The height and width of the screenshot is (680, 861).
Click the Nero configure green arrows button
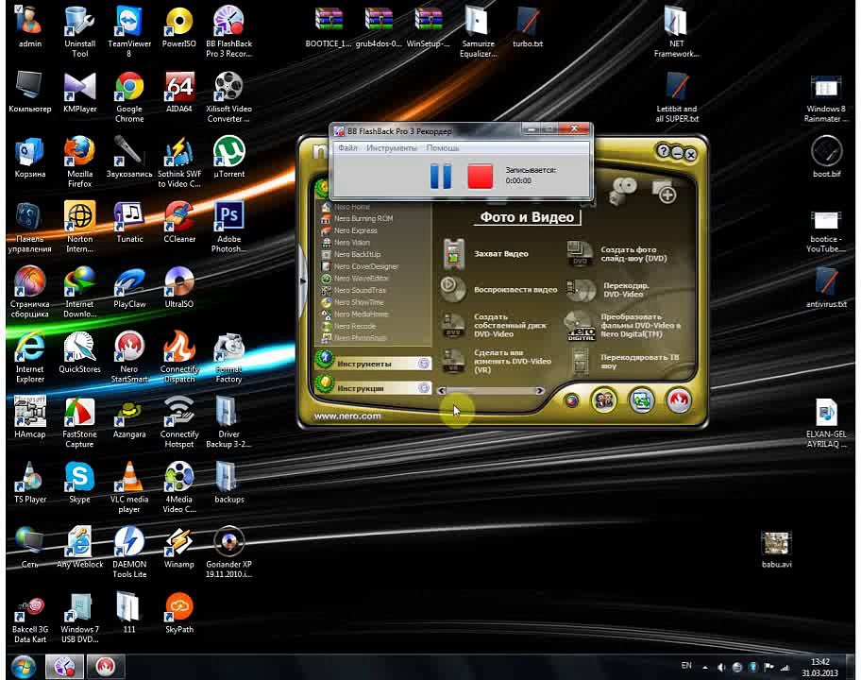point(641,400)
